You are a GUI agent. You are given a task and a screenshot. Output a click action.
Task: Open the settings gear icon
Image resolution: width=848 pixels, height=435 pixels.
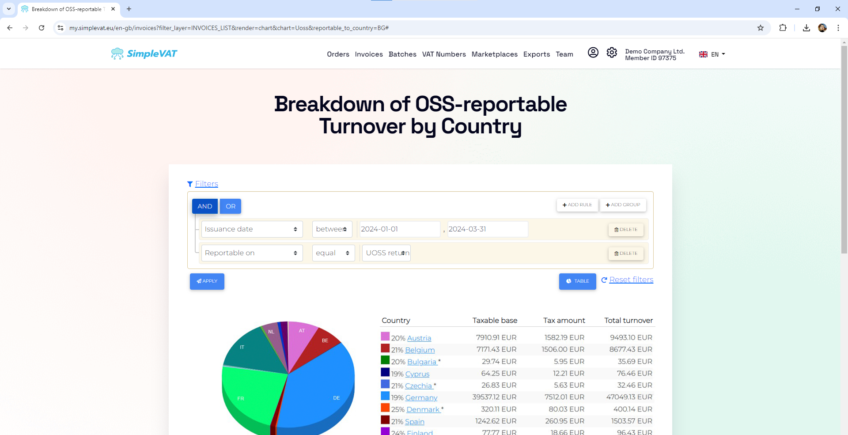[612, 53]
